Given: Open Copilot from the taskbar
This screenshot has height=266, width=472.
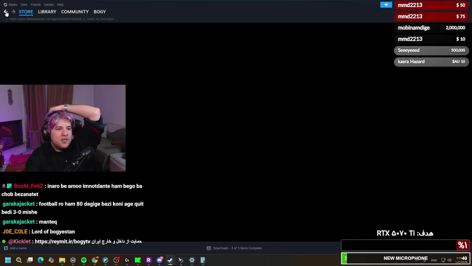Looking at the screenshot, I should pyautogui.click(x=51, y=260).
